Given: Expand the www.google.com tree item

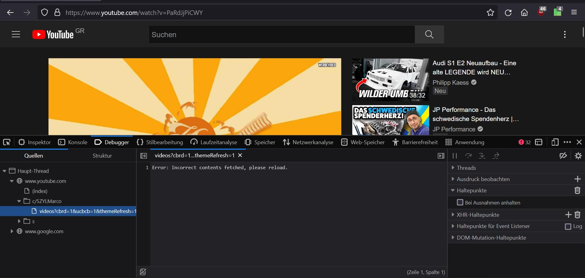Looking at the screenshot, I should pos(12,231).
